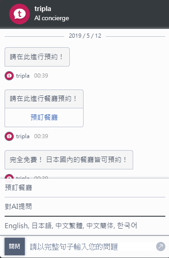Select English in the language row
This screenshot has width=169, height=258.
pos(16,225)
